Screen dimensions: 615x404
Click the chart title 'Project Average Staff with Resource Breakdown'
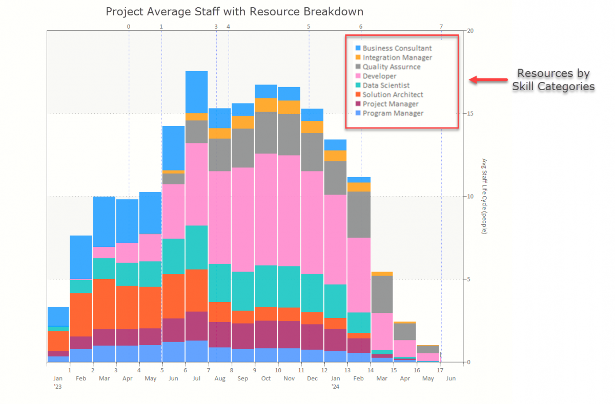[235, 11]
